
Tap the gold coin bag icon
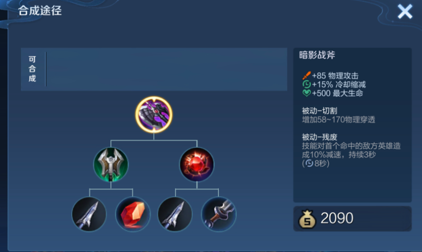(307, 219)
